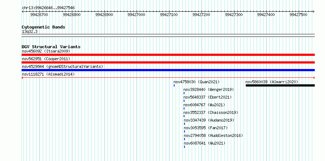Click the nsv456092 (Itsara2009) label

[46, 51]
